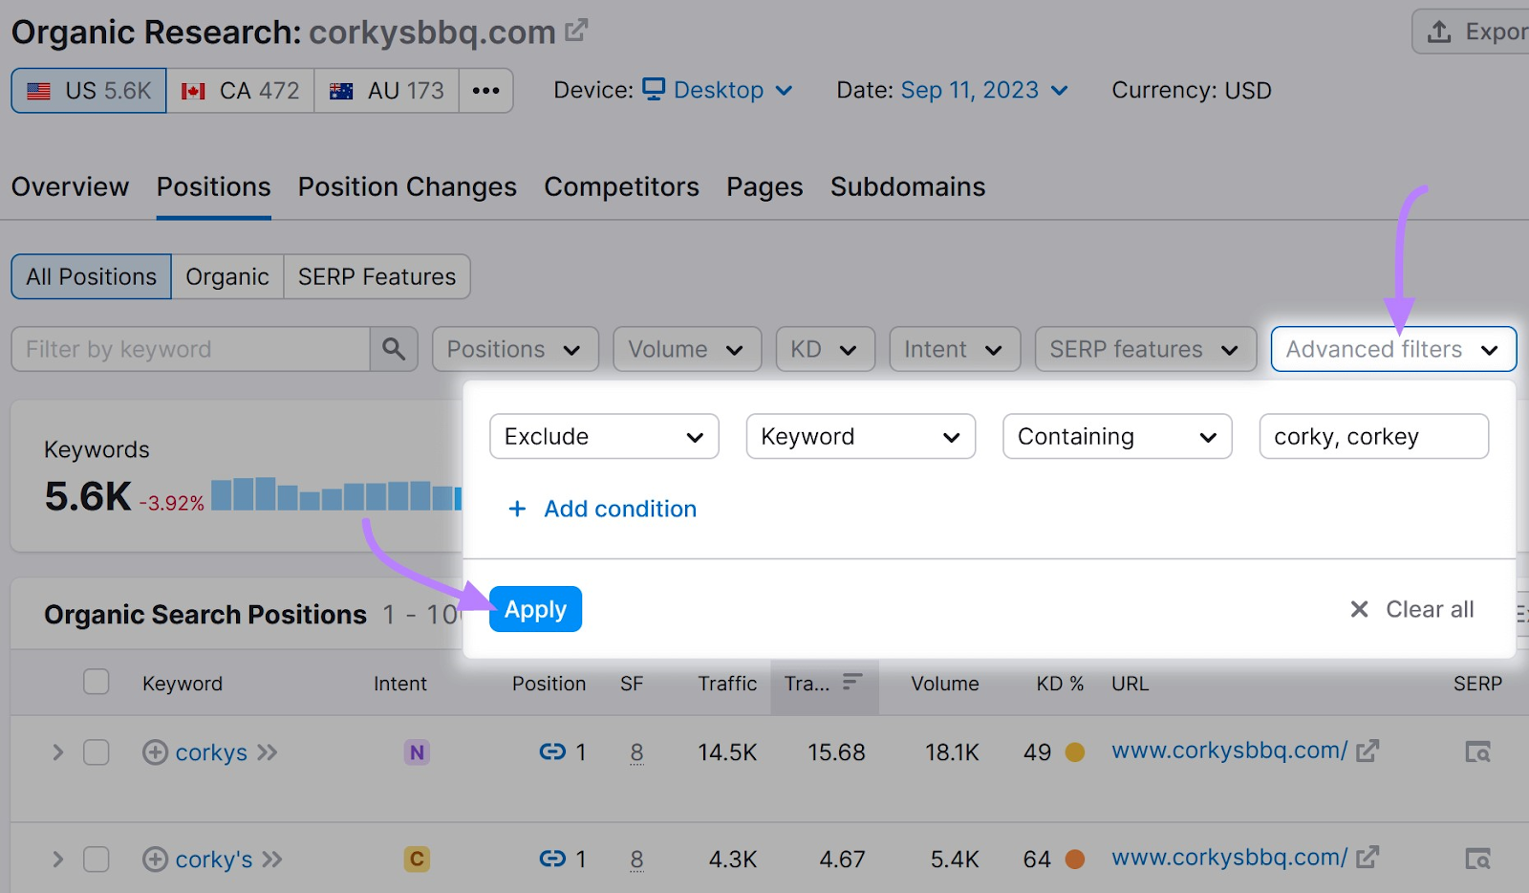
Task: Open the Volume filter dropdown
Action: 687,349
